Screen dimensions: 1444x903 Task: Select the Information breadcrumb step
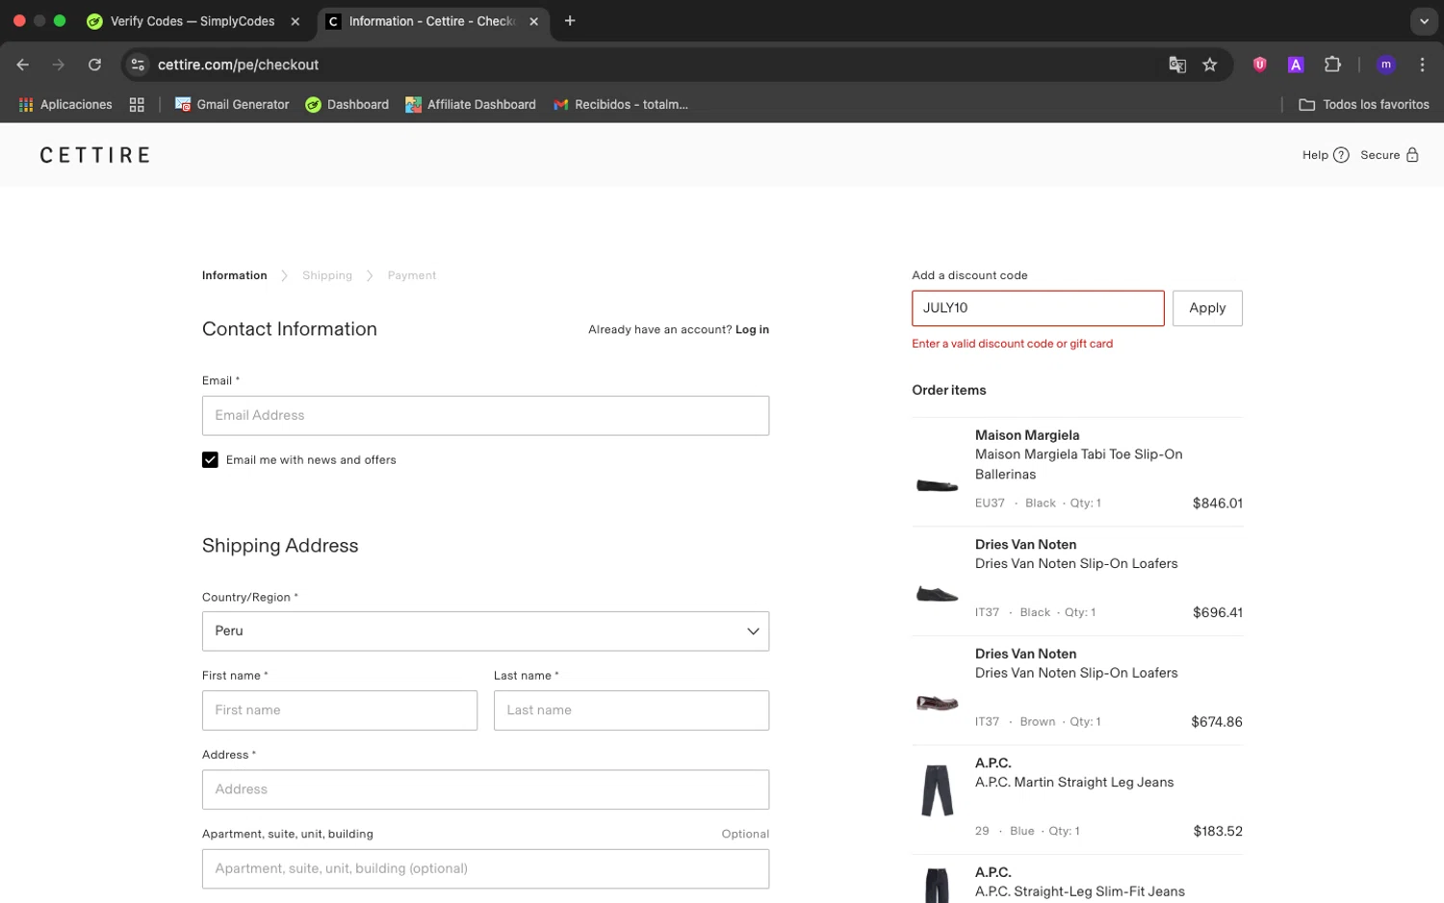click(235, 275)
